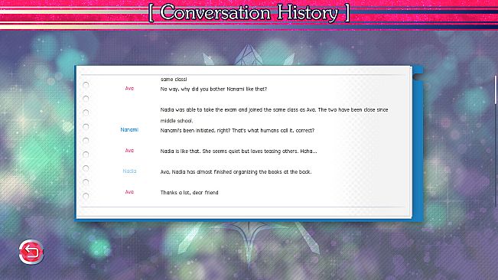Click Ava's line "Thanks a lot, dear friend"
498x280 pixels.
pyautogui.click(x=189, y=192)
